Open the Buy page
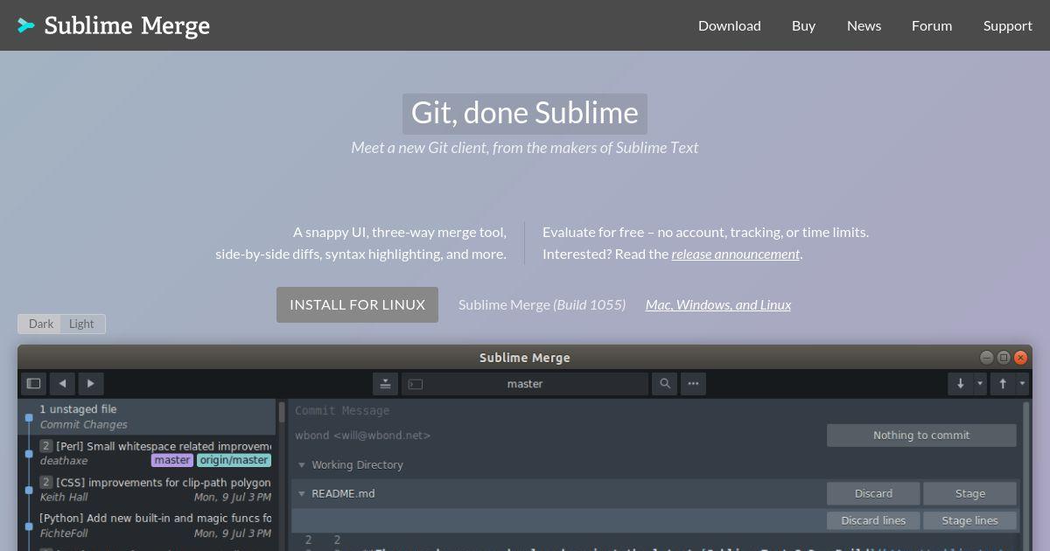 (803, 25)
